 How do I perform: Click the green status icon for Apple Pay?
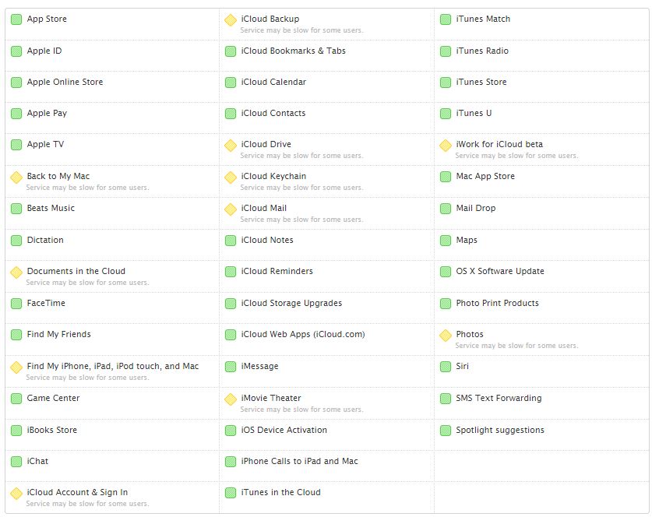click(x=16, y=114)
